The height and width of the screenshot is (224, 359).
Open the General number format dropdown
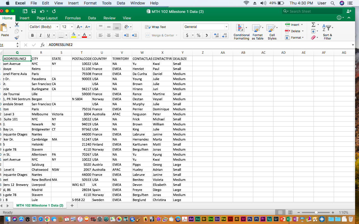(226, 27)
